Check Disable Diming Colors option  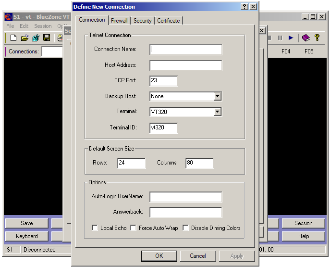coord(186,228)
